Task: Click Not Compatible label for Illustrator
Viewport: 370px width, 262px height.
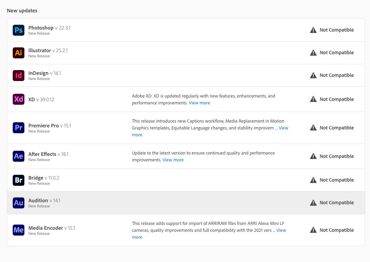Action: pos(337,53)
